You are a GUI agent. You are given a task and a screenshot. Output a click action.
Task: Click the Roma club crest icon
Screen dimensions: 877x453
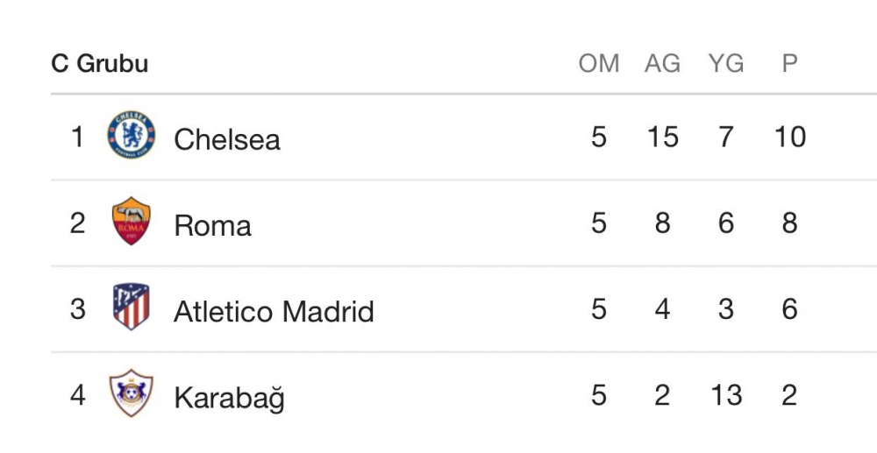point(132,221)
